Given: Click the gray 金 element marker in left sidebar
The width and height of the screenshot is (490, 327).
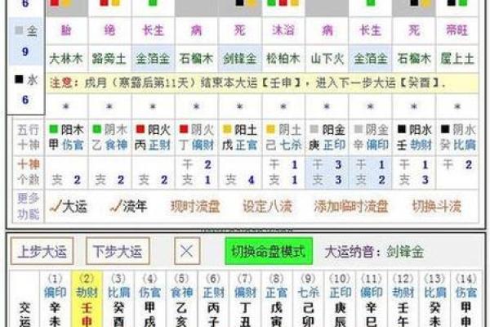Looking at the screenshot, I should tap(19, 30).
